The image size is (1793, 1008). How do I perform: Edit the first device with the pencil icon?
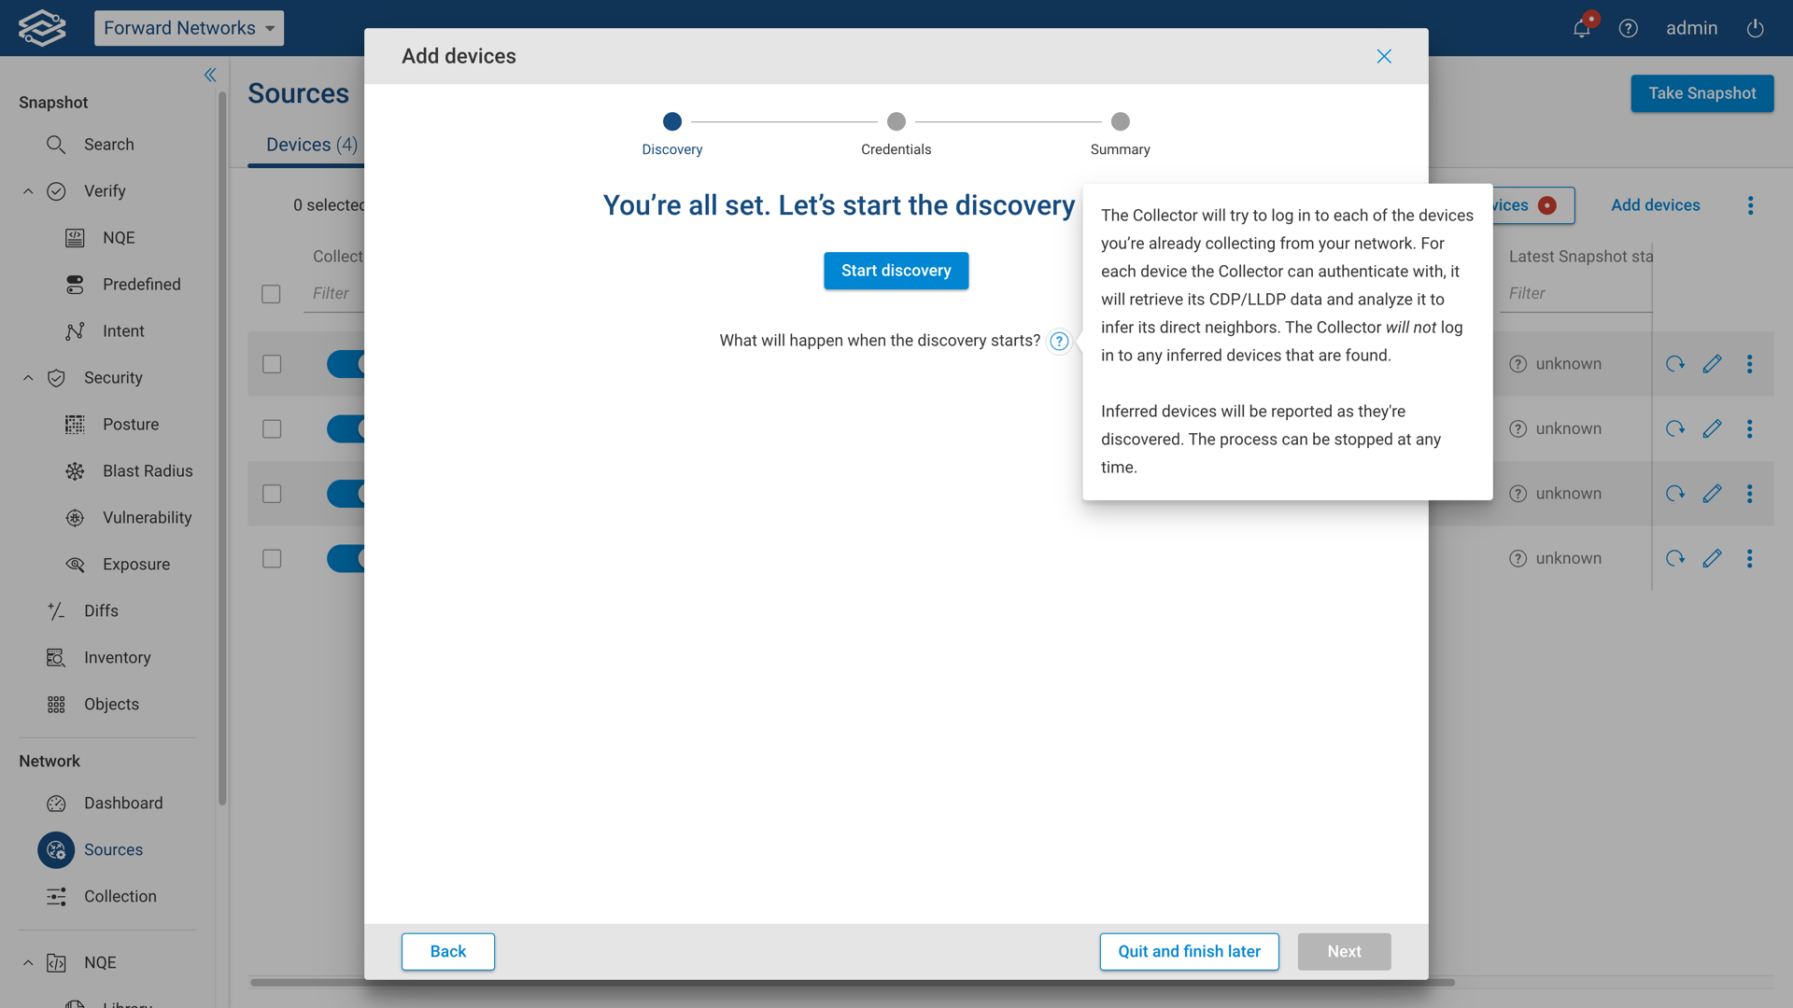1714,364
